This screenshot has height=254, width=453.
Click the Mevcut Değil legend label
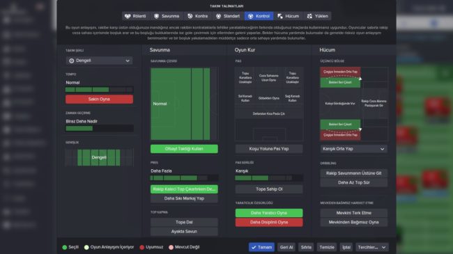pyautogui.click(x=187, y=247)
